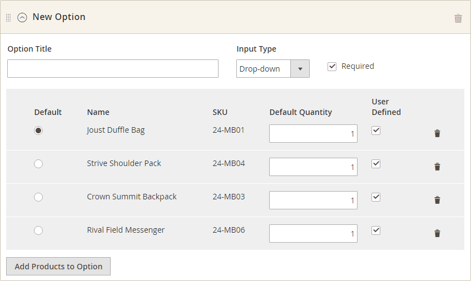Click SKU 24-MB03
The height and width of the screenshot is (281, 471).
pos(229,197)
